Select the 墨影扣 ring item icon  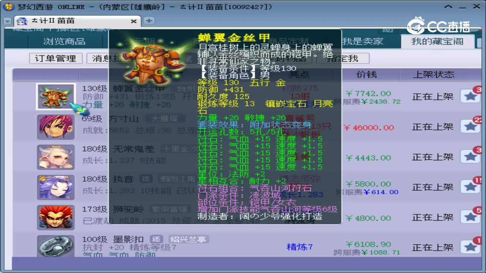(55, 246)
